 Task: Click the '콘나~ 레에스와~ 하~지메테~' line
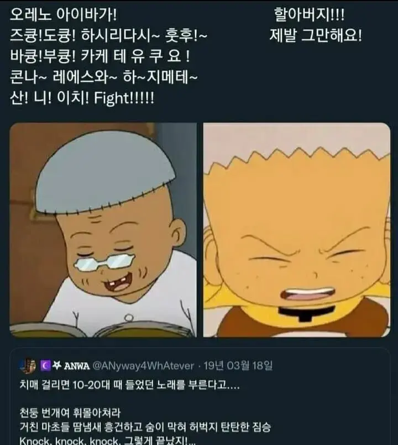[104, 77]
